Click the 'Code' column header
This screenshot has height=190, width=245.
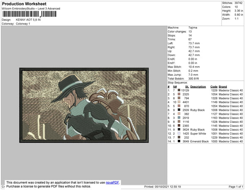(x=214, y=87)
